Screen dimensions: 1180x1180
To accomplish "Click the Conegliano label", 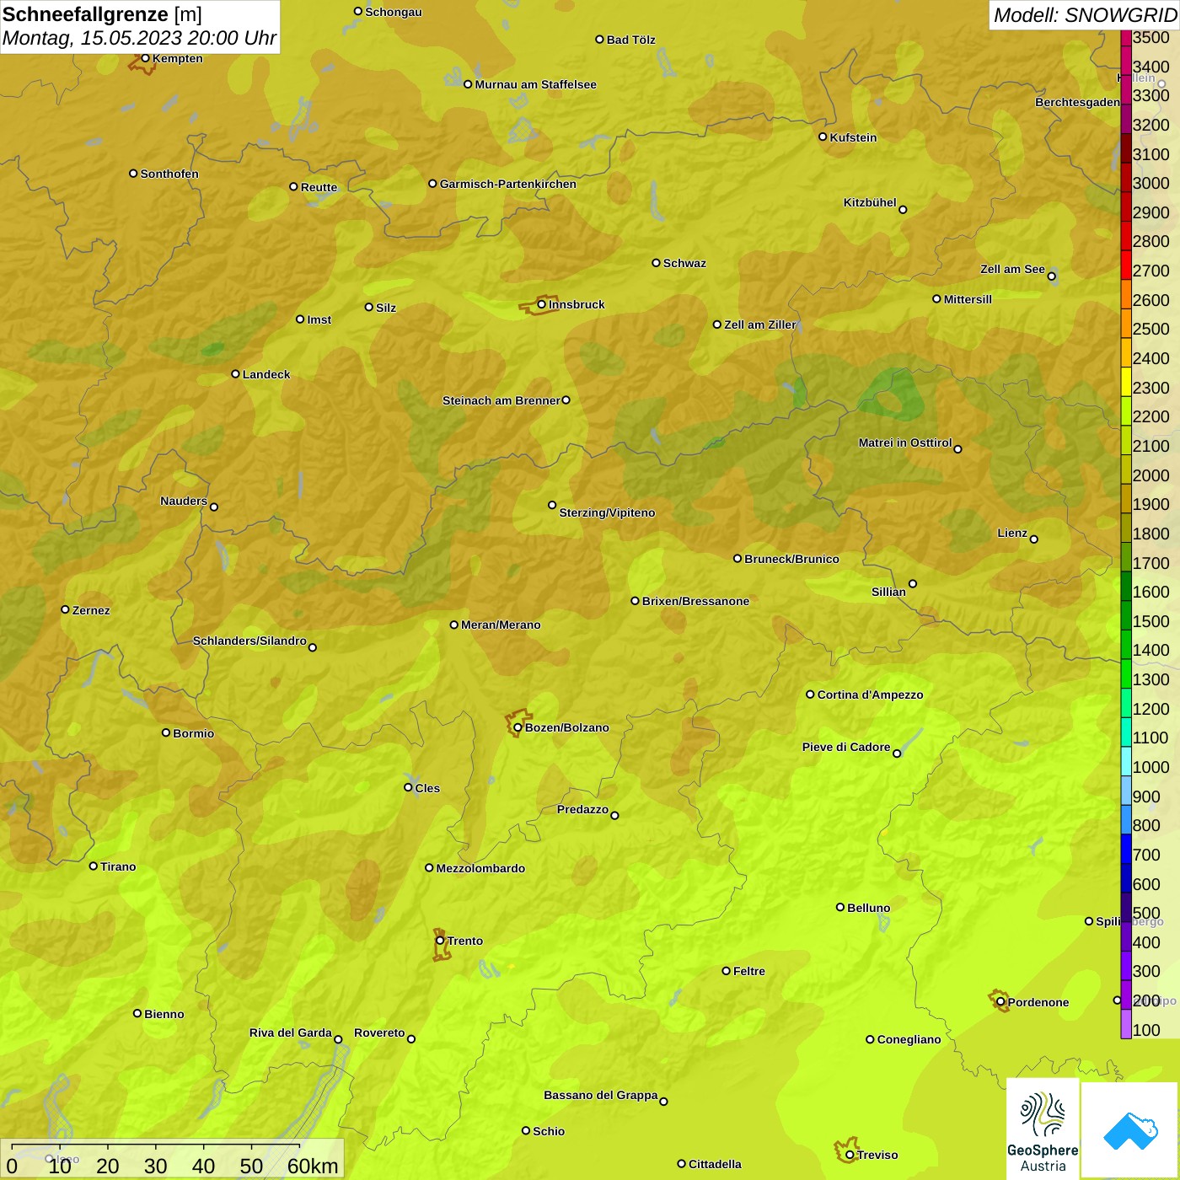I will coord(909,1039).
